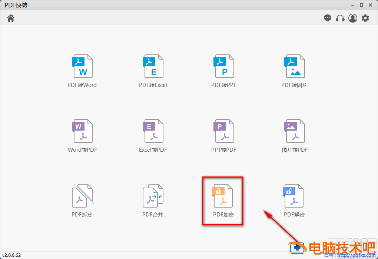The height and width of the screenshot is (259, 378).
Task: Open the feedback chat bubble icon
Action: [327, 18]
